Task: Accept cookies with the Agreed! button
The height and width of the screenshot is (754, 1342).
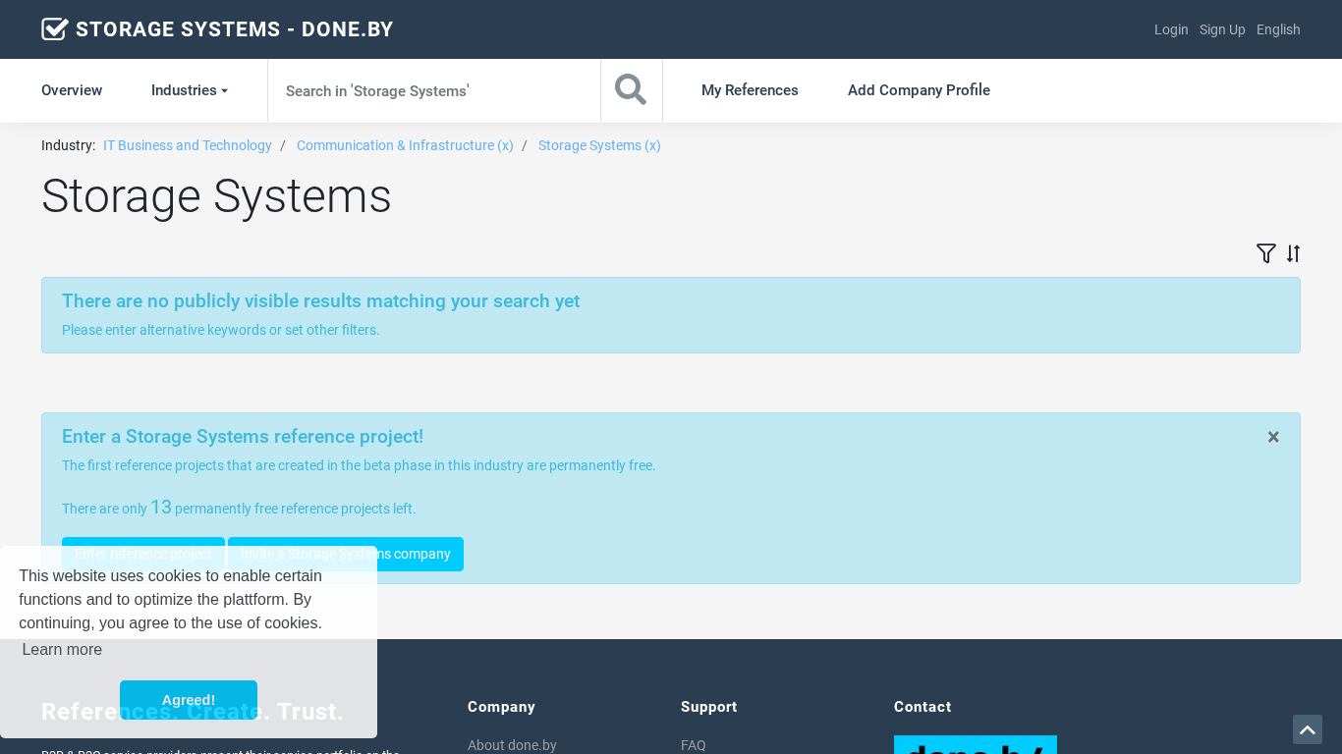Action: 189,700
